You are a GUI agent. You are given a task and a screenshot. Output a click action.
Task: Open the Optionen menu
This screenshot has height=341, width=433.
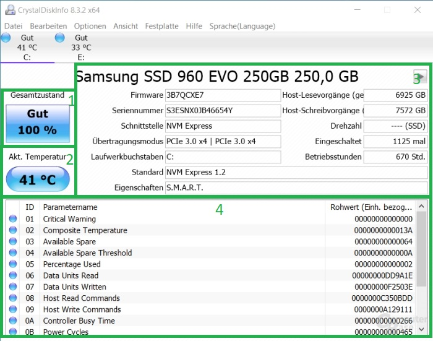coord(90,26)
